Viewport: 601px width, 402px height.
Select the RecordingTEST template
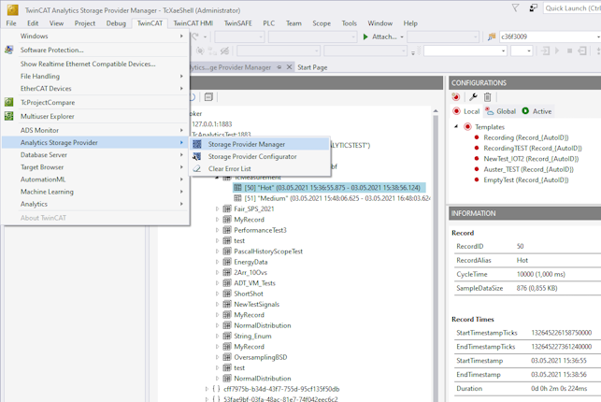(x=533, y=148)
